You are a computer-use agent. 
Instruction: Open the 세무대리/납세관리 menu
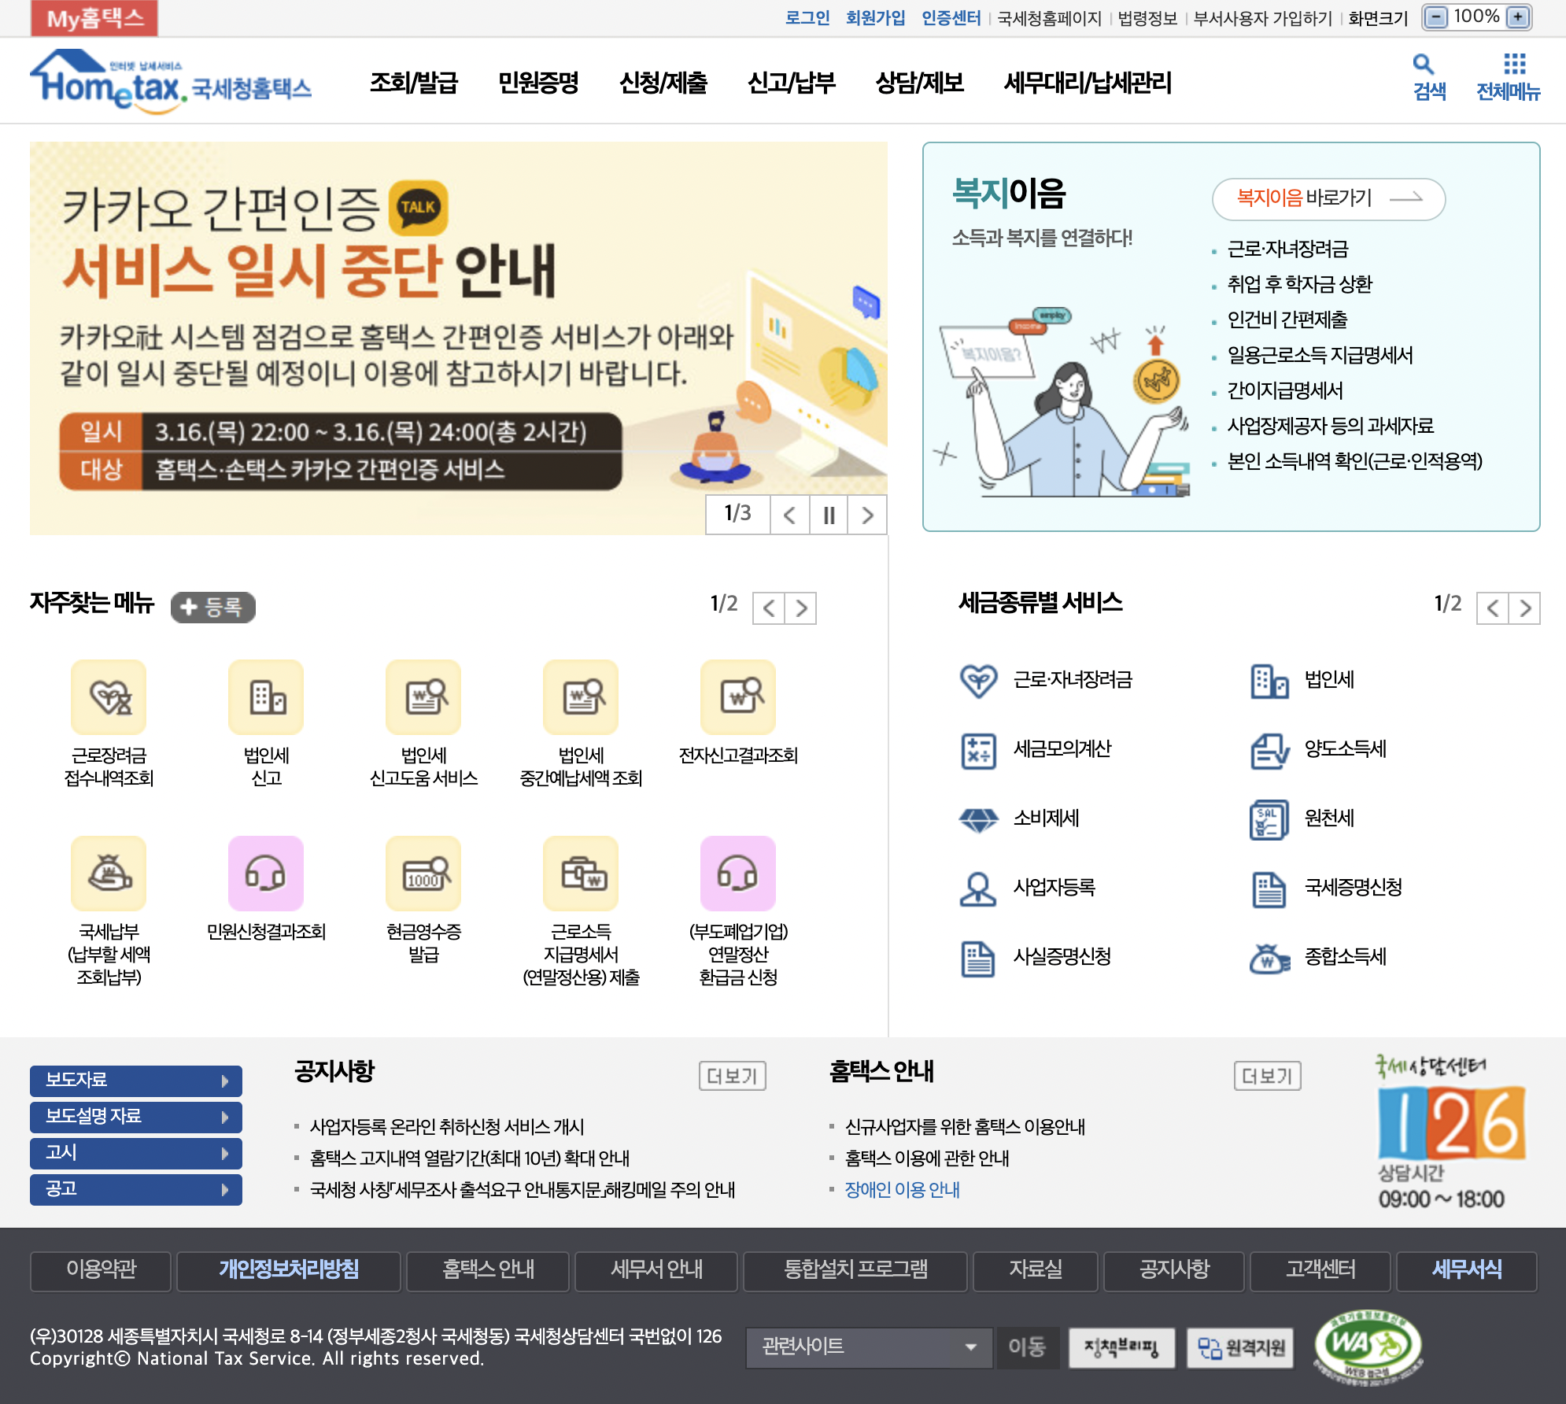pos(1088,82)
